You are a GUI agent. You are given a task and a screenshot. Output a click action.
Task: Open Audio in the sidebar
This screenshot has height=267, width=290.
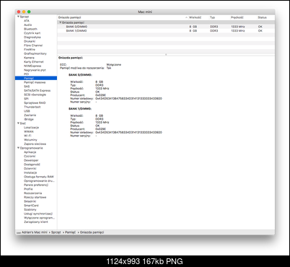tap(28, 25)
